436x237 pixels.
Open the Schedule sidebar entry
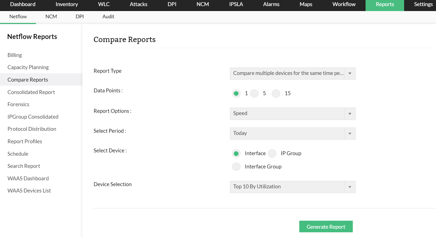pos(18,154)
